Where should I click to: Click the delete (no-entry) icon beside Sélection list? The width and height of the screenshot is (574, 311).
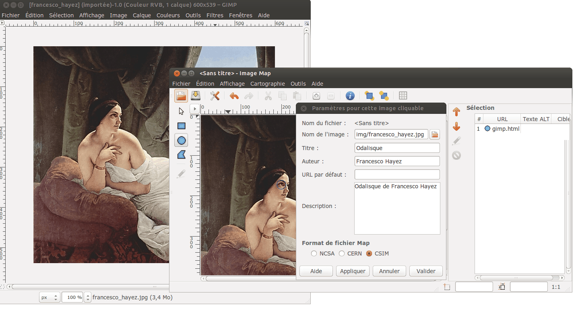tap(456, 155)
